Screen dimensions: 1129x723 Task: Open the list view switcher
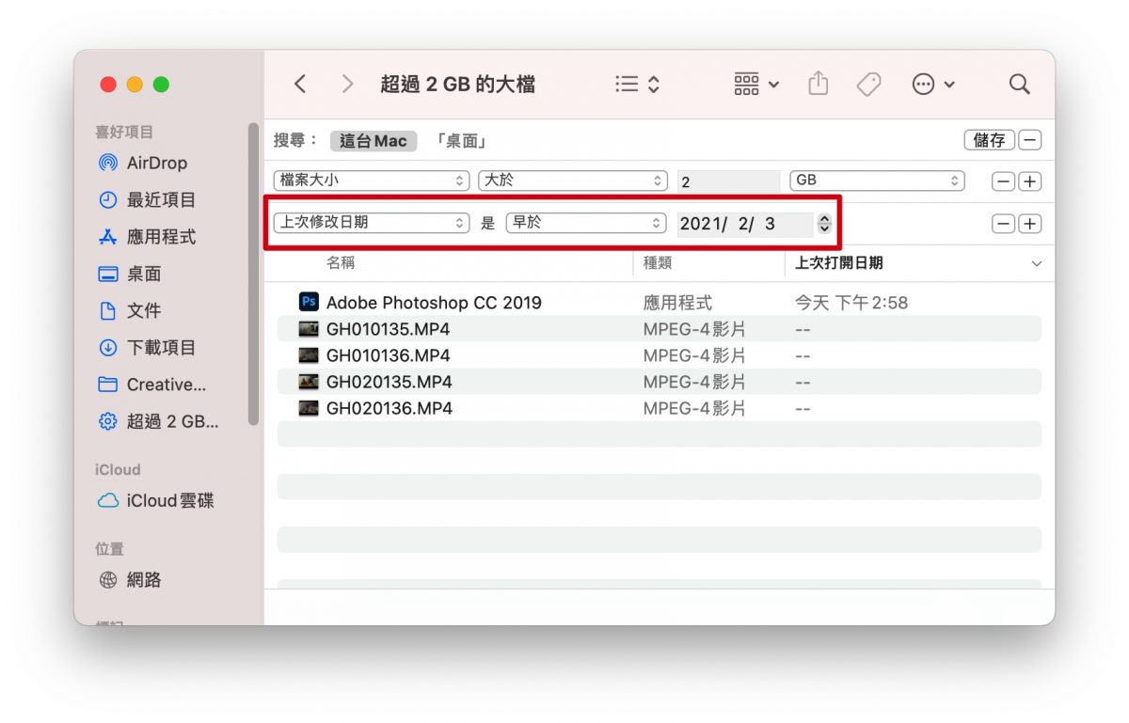[x=637, y=85]
